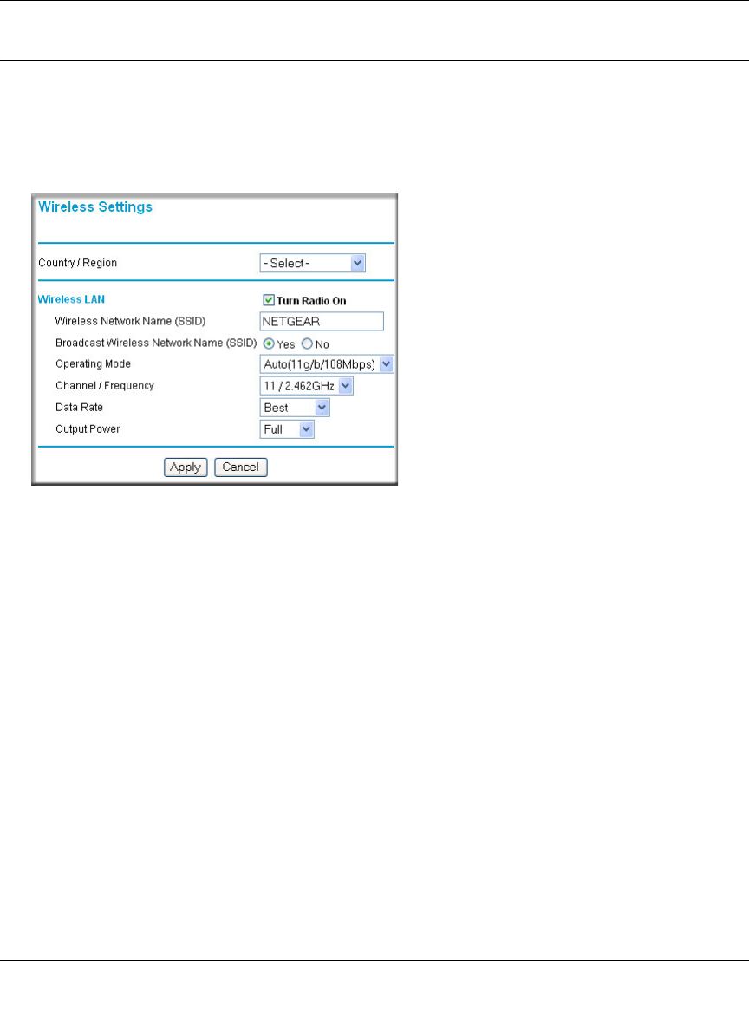Click the Country / Region label
The height and width of the screenshot is (1027, 749).
point(77,263)
